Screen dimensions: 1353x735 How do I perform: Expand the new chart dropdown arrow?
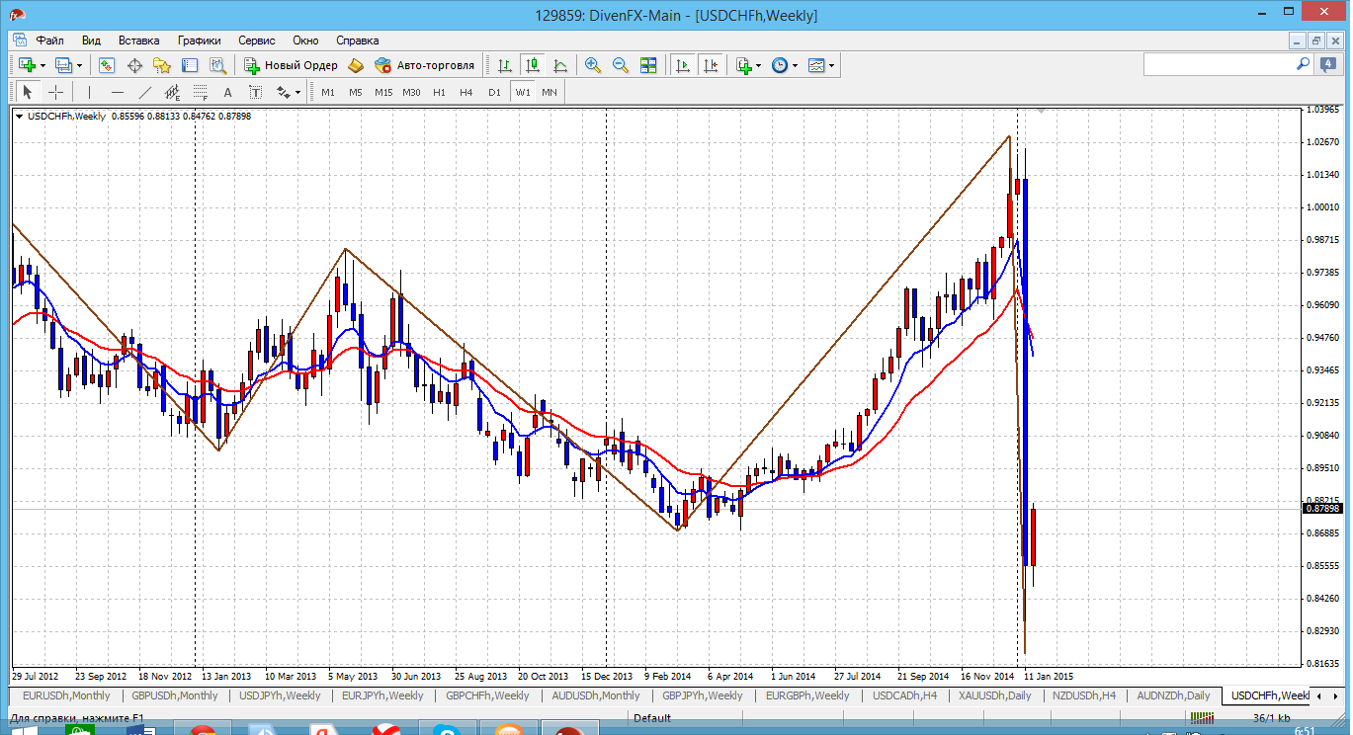pyautogui.click(x=42, y=65)
